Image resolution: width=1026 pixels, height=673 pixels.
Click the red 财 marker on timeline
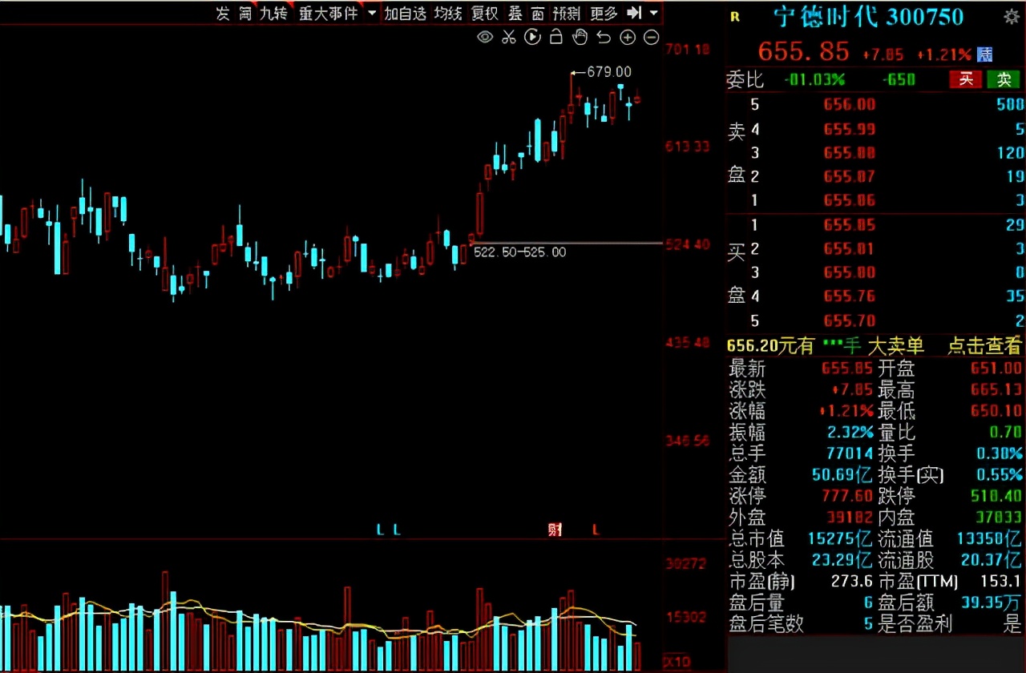(555, 530)
